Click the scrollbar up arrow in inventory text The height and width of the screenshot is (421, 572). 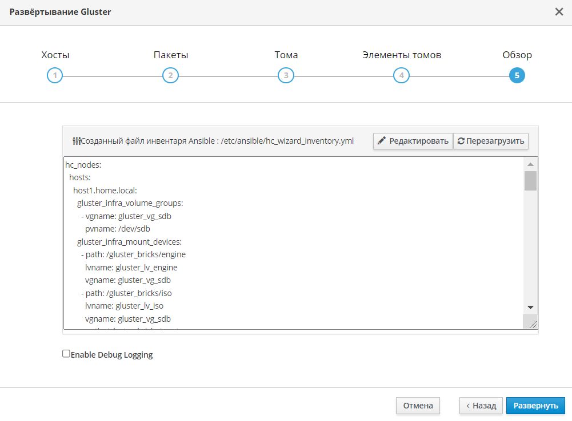click(x=530, y=164)
